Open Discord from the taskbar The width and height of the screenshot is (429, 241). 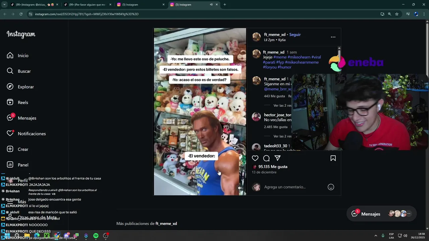(66, 236)
